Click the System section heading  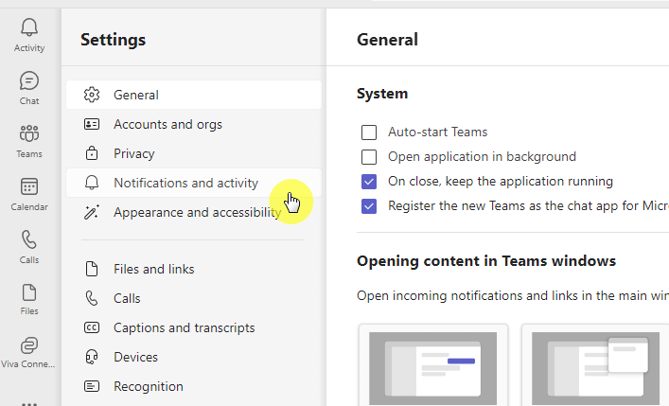pos(382,94)
